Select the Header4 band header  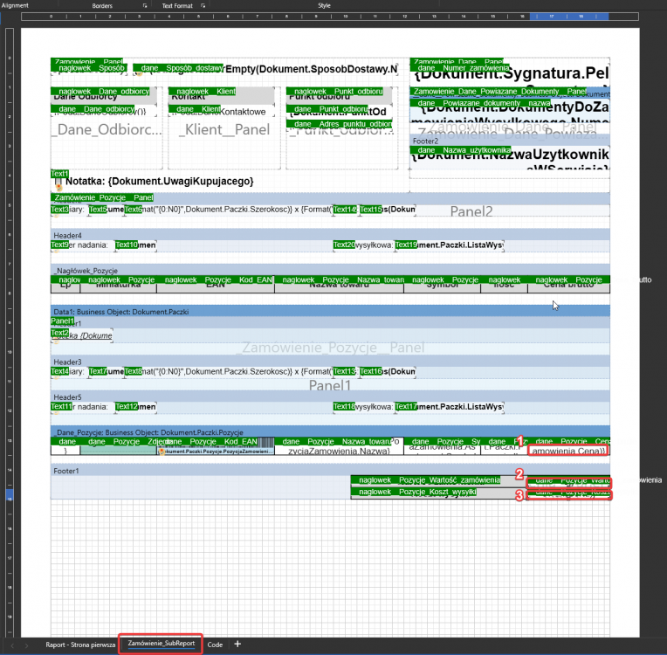[330, 235]
